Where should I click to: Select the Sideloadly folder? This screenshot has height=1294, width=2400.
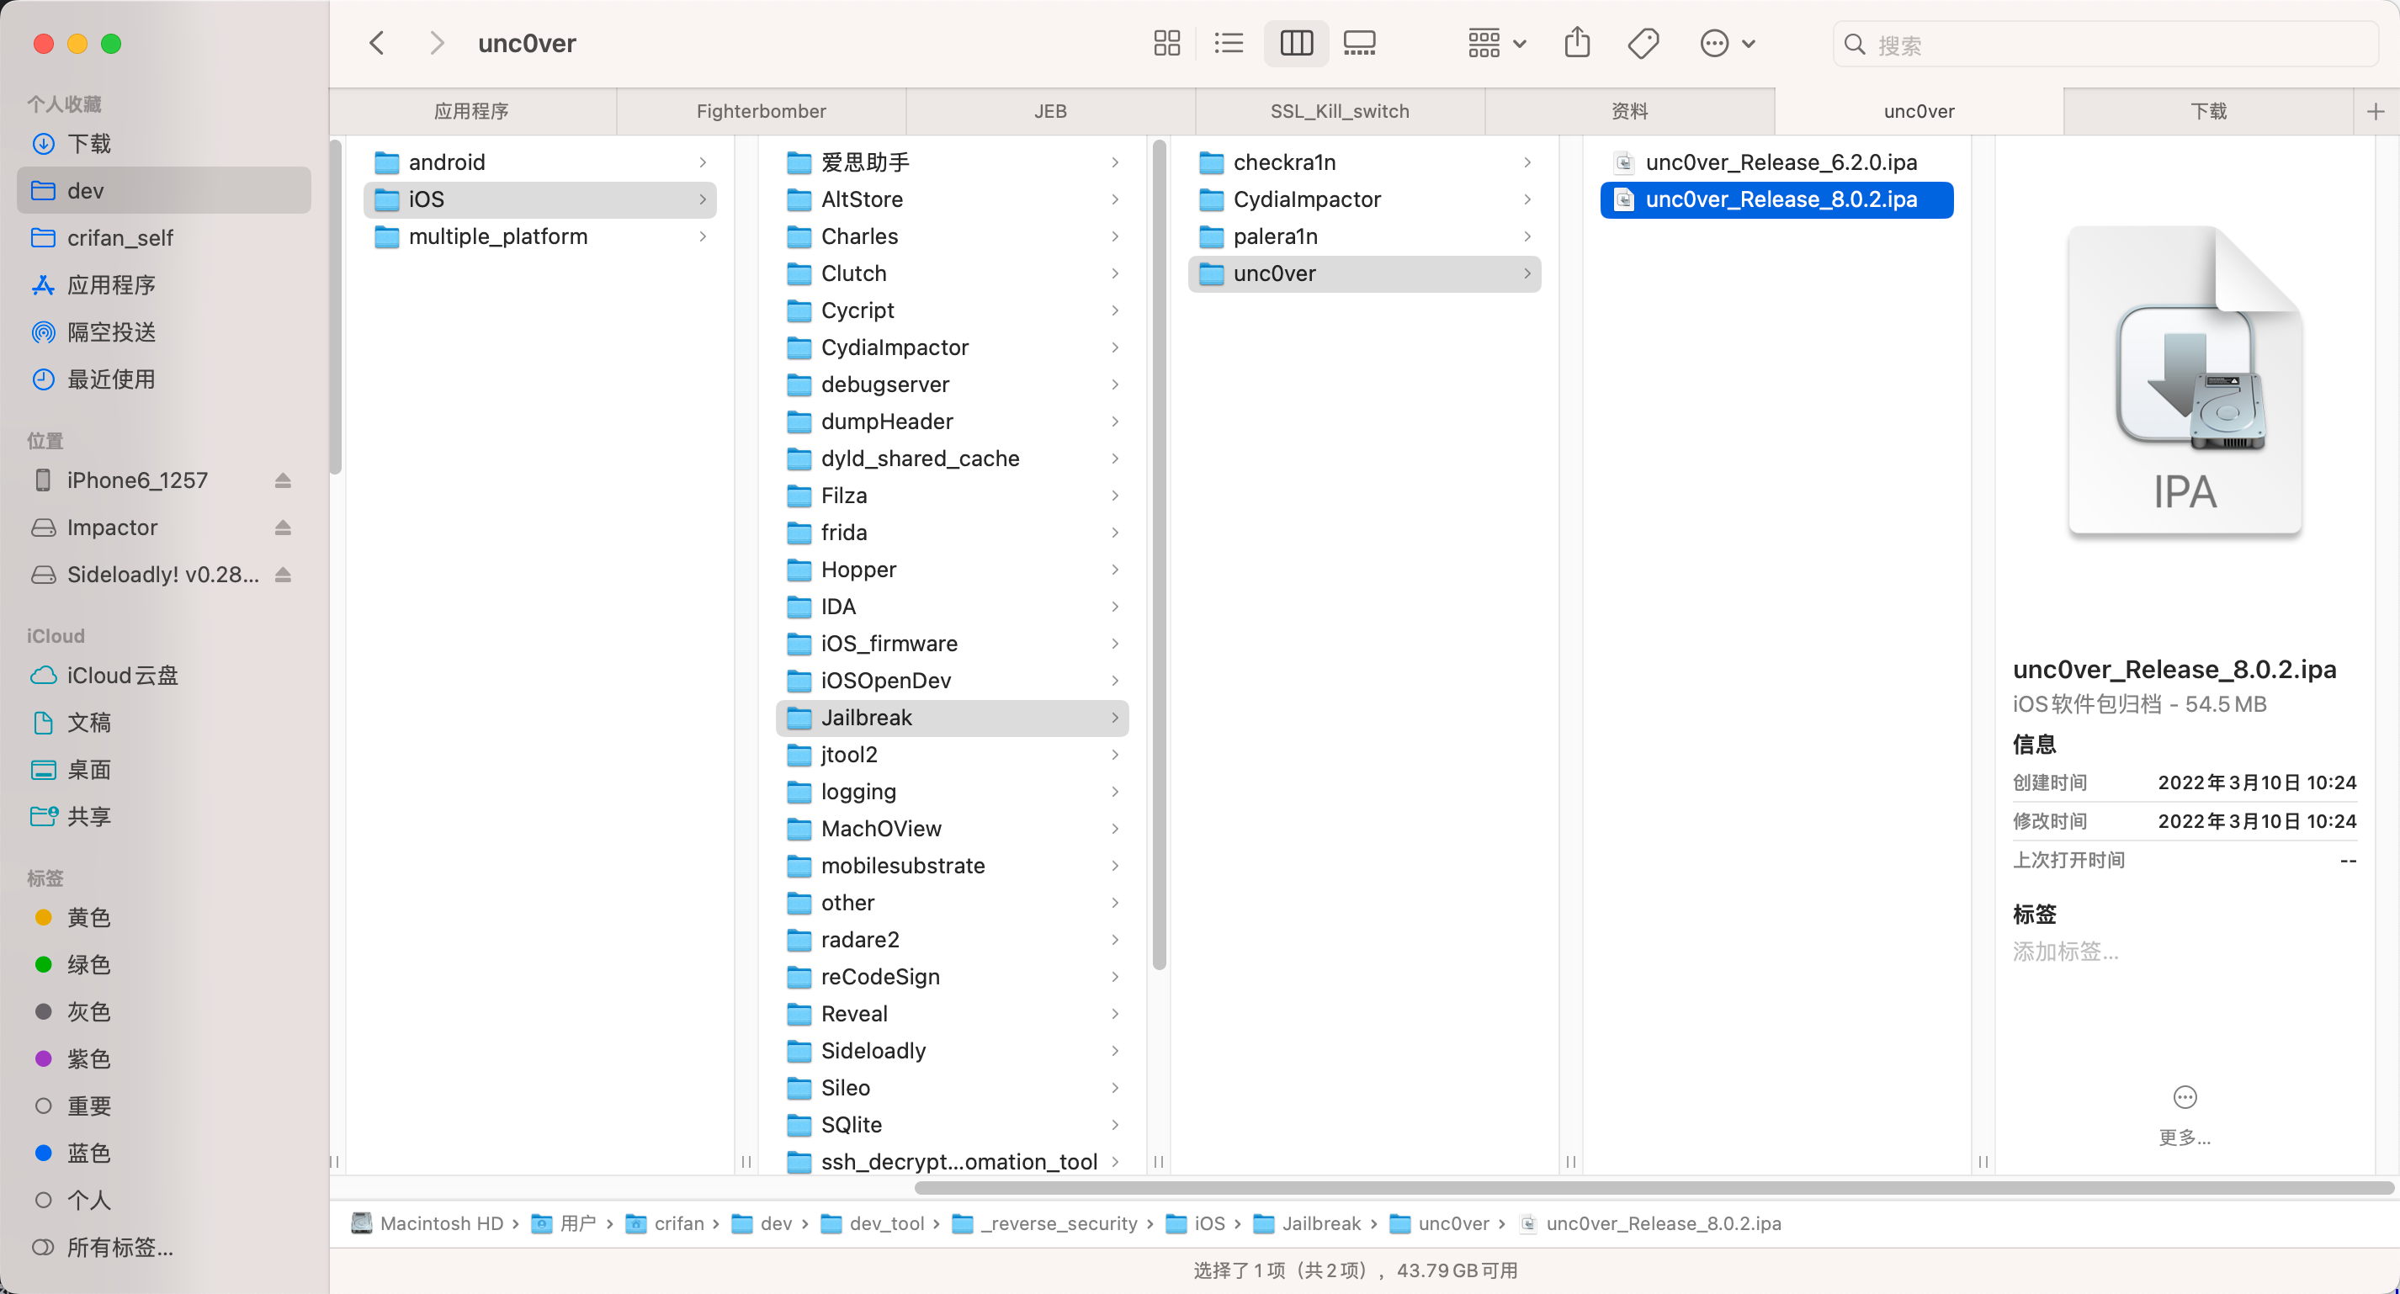tap(953, 1051)
